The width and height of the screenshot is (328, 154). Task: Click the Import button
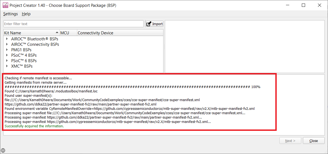pos(154,24)
